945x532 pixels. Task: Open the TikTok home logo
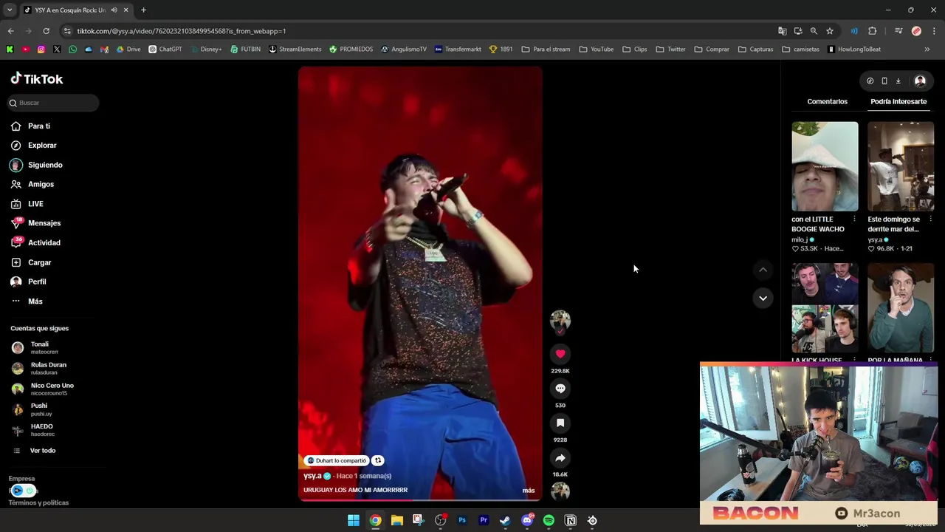[x=37, y=79]
